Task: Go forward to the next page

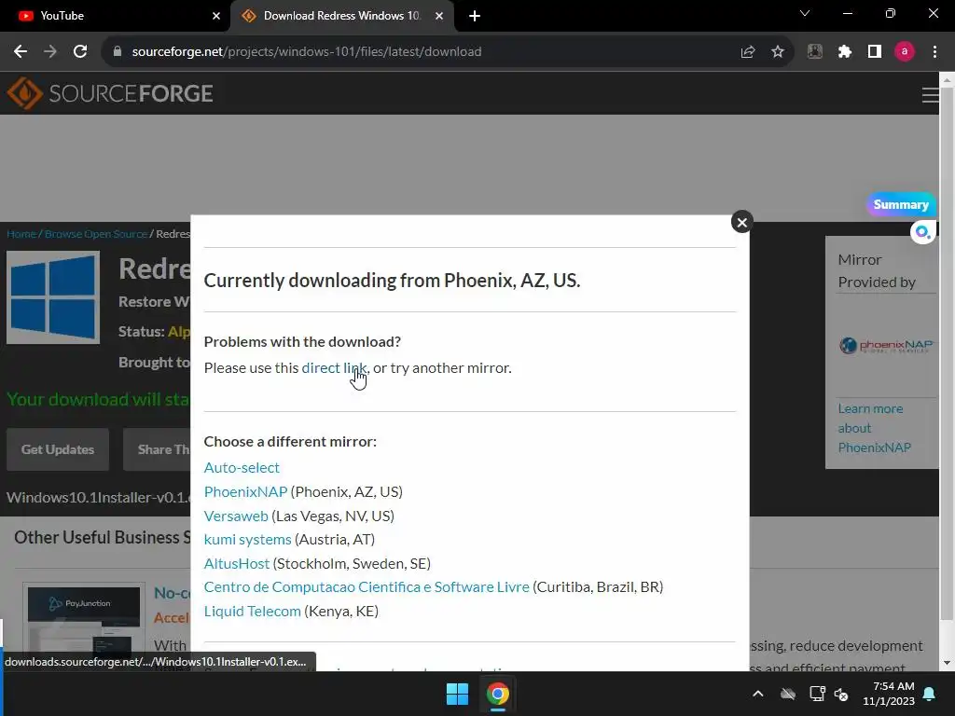Action: (x=50, y=52)
